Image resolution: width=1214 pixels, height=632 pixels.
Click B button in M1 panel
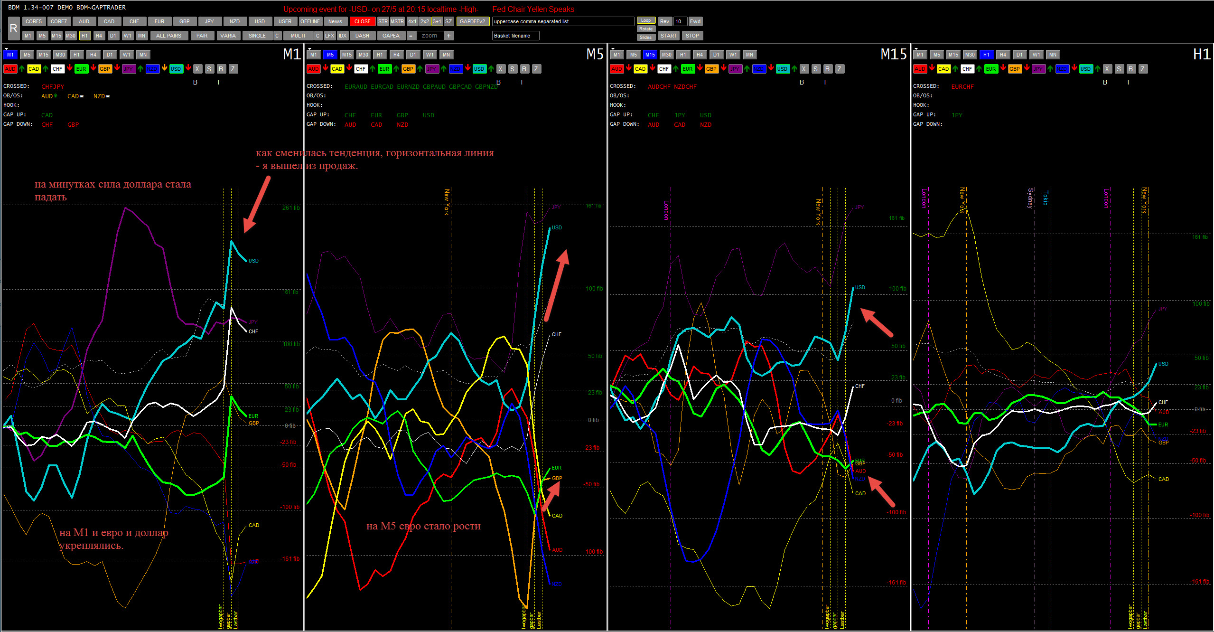click(221, 69)
